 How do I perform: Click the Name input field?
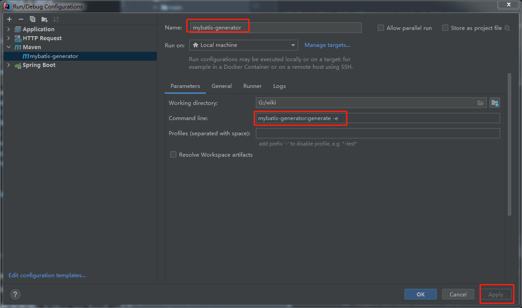tap(276, 28)
